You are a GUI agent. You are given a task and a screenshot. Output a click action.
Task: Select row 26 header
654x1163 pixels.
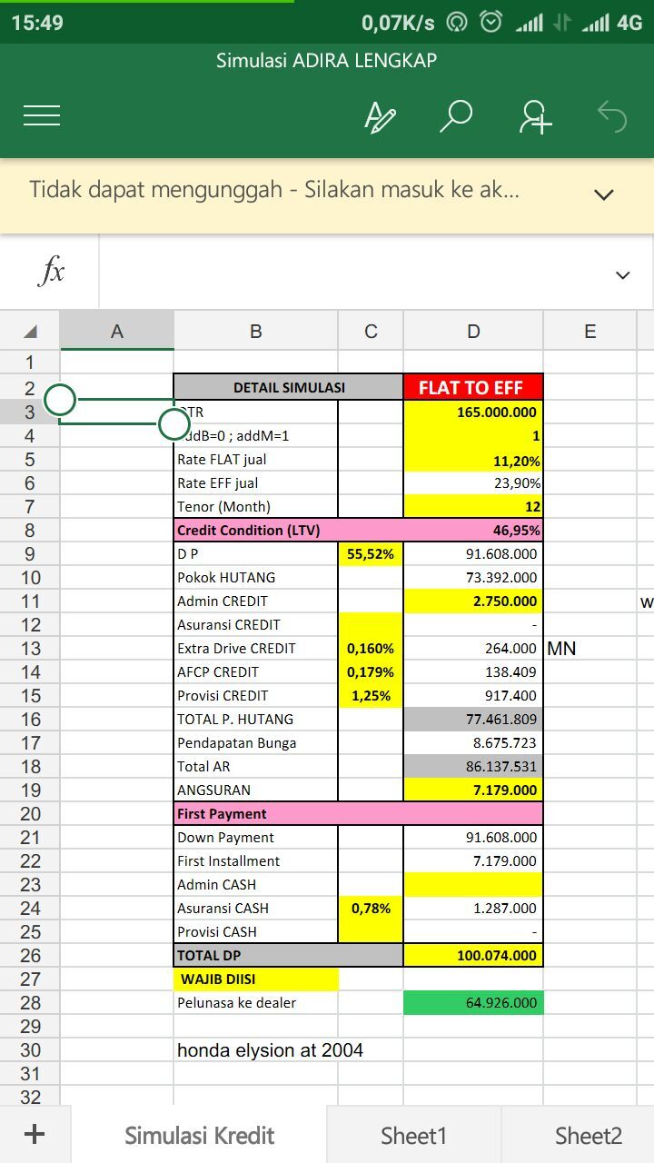(30, 955)
